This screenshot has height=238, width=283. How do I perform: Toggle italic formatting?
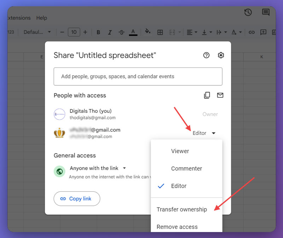click(110, 32)
